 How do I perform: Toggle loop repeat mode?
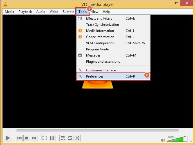click(x=70, y=138)
